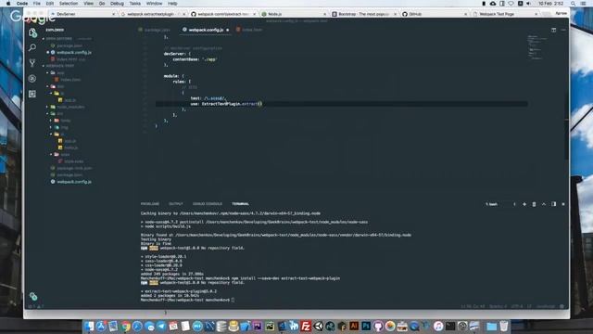The width and height of the screenshot is (593, 334).
Task: Open package.json in the project tree
Action: (x=67, y=175)
